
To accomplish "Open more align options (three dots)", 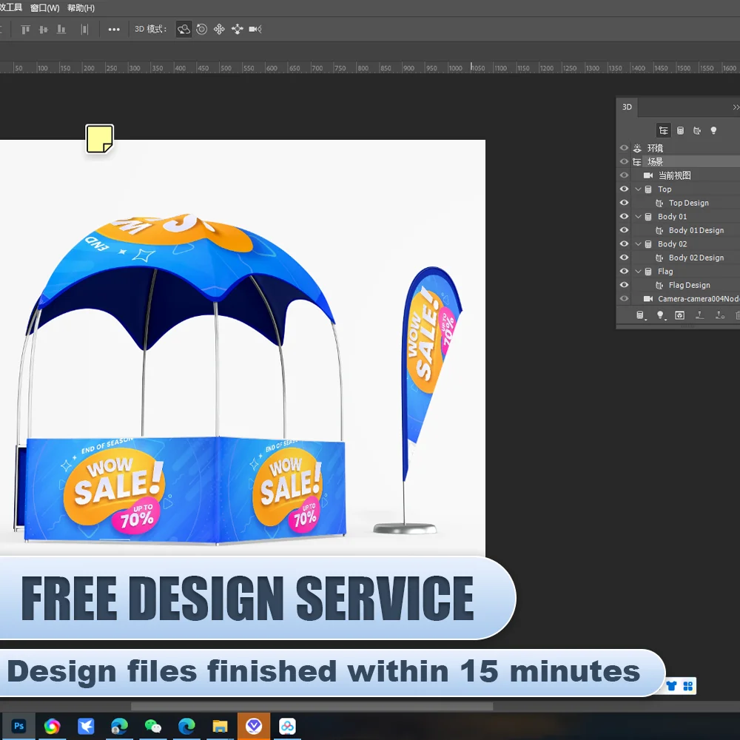I will pyautogui.click(x=114, y=30).
